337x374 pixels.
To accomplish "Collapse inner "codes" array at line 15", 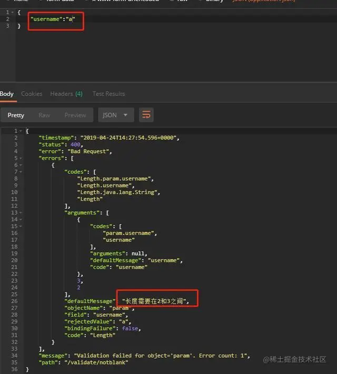I will [x=21, y=226].
